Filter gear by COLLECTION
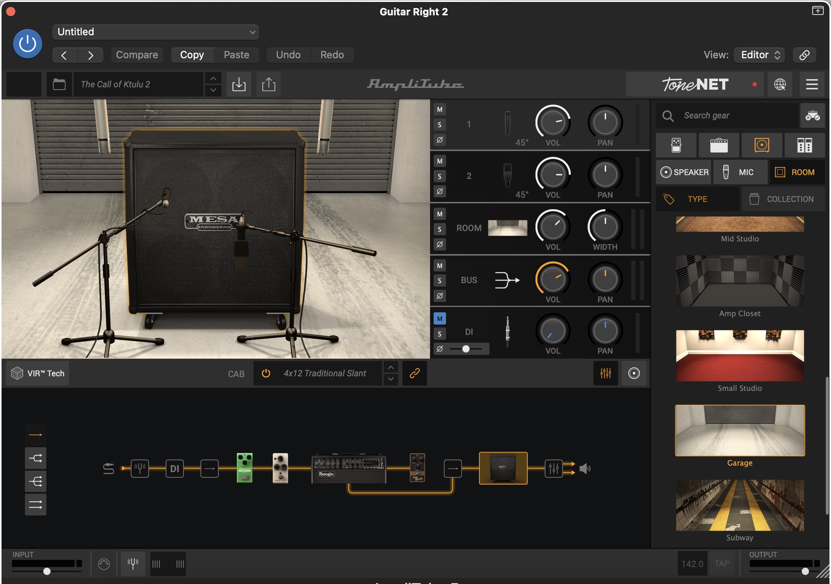 coord(783,199)
